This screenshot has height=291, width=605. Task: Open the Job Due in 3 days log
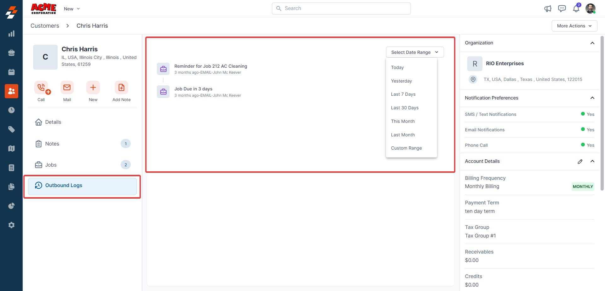193,89
